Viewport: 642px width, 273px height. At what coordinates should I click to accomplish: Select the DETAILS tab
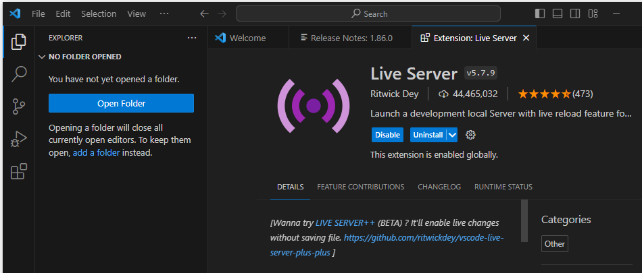pos(291,187)
